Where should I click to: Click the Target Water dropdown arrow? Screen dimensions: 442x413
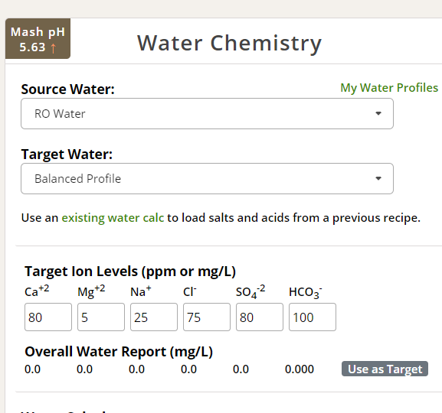[378, 178]
